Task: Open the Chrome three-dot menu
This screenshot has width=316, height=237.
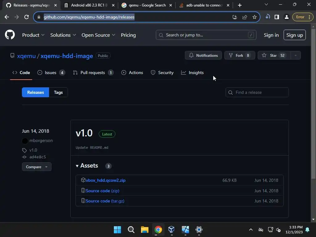Action: coord(309,17)
